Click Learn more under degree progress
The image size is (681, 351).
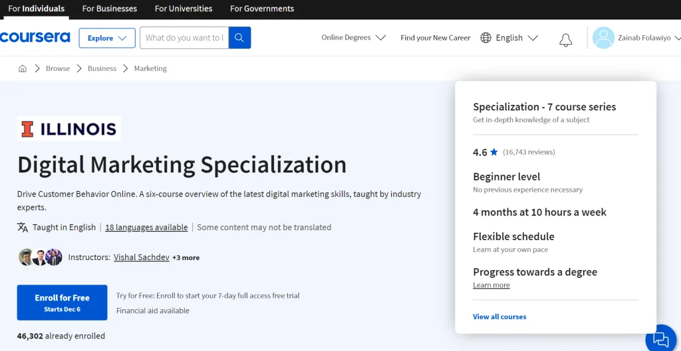pyautogui.click(x=491, y=285)
